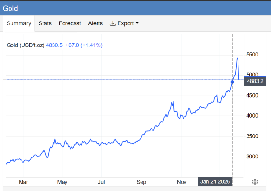The image size is (271, 191).
Task: Click the Nov label on the time axis
Action: [x=182, y=182]
